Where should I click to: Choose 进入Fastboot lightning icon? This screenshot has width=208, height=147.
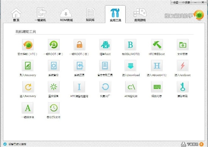pos(183,66)
